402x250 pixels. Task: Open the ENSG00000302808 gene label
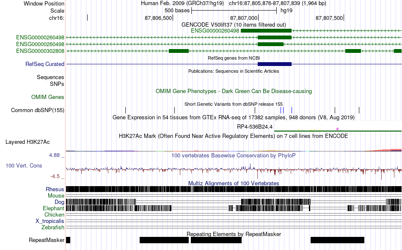coord(40,51)
